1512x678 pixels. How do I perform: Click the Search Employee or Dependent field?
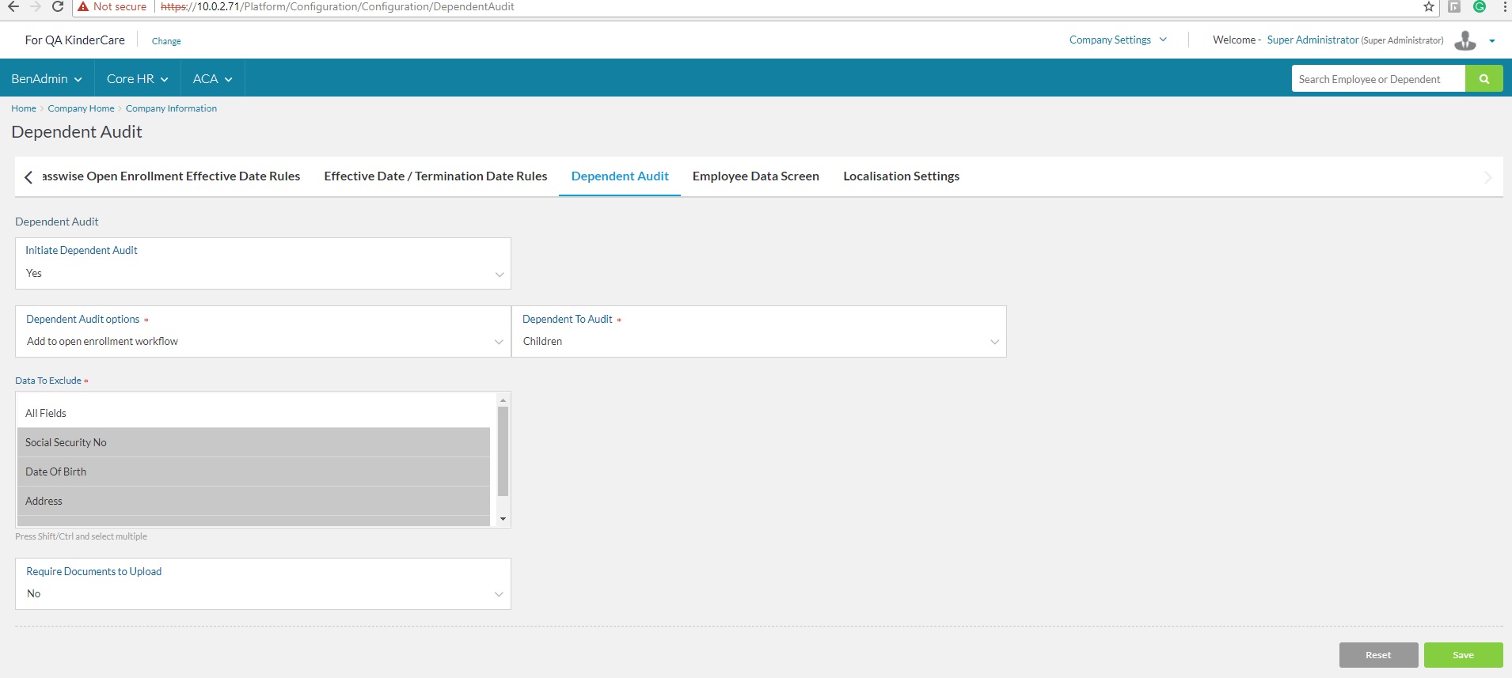1377,79
